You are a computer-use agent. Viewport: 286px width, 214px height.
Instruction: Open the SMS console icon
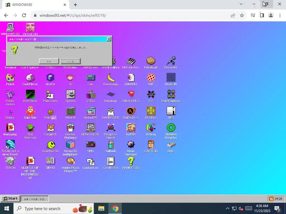91,145
